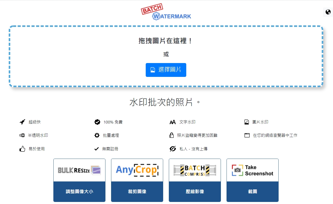Click the AA icon beside 文字水印

point(173,122)
